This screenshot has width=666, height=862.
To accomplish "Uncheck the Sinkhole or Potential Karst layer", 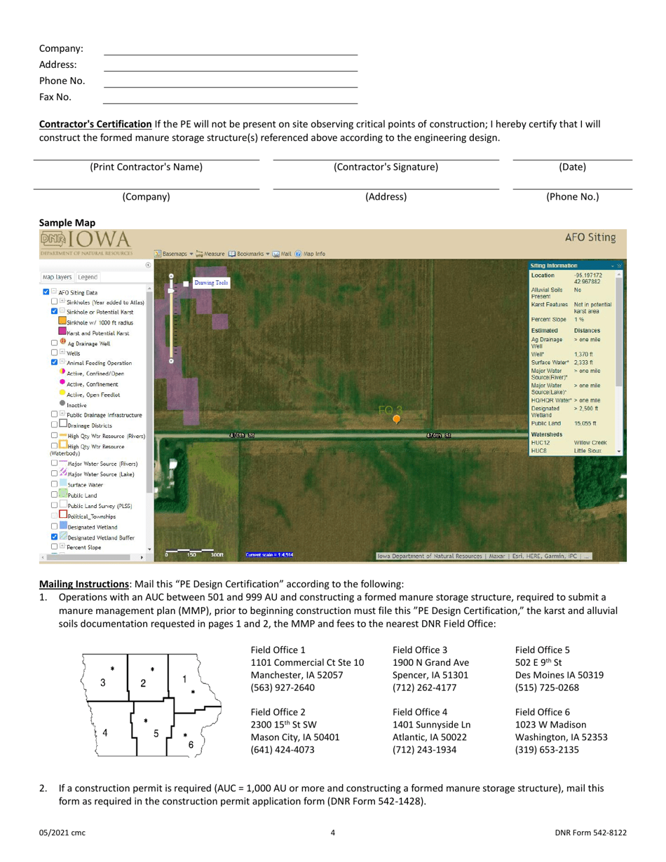I will pyautogui.click(x=54, y=311).
